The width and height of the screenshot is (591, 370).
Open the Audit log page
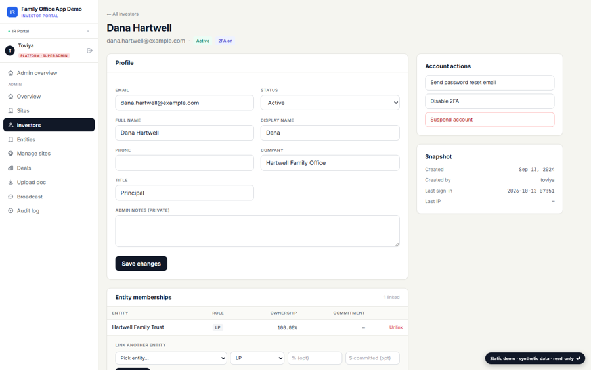click(x=49, y=210)
